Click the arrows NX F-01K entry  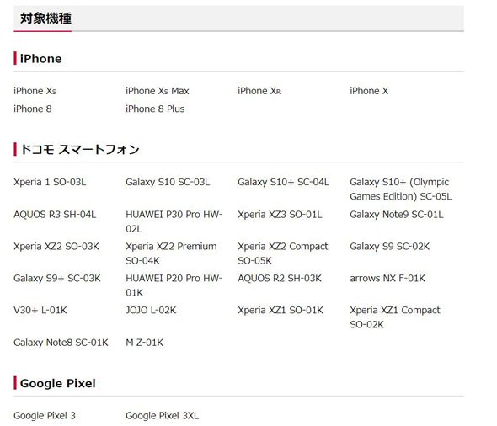click(x=387, y=279)
